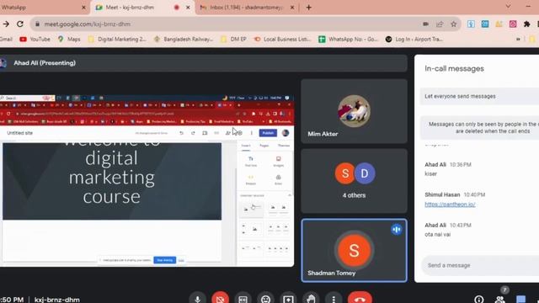This screenshot has height=303, width=539.
Task: Leave the call with the red hang-up button
Action: coord(360,299)
